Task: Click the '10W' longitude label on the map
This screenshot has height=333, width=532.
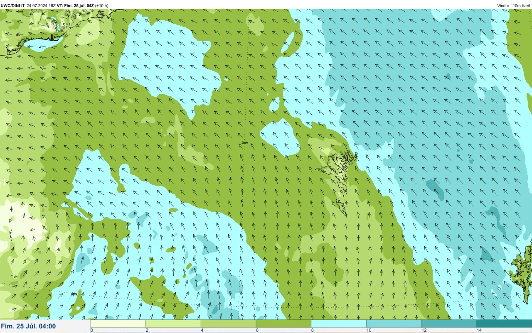Action: [x=245, y=143]
